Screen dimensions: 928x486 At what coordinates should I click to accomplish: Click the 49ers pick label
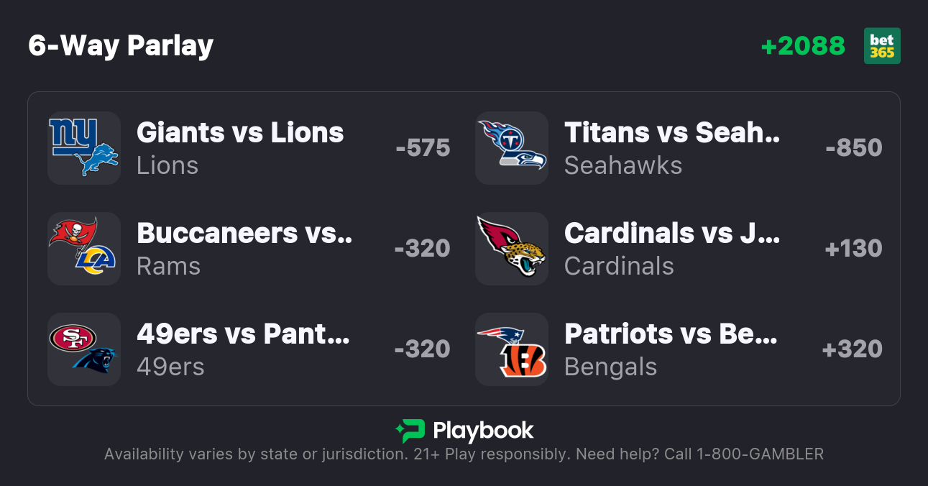[170, 367]
